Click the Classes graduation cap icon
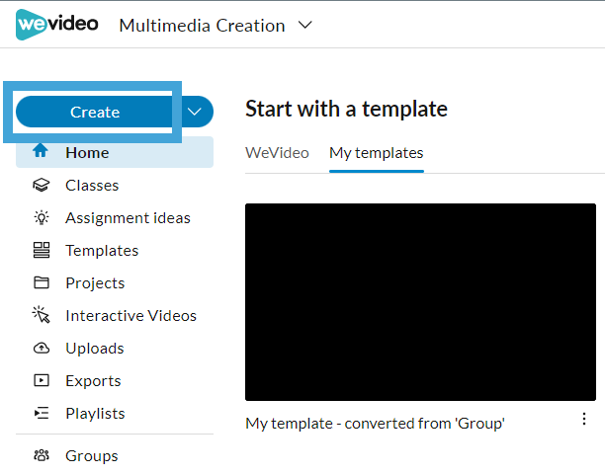The height and width of the screenshot is (475, 605). [x=41, y=185]
